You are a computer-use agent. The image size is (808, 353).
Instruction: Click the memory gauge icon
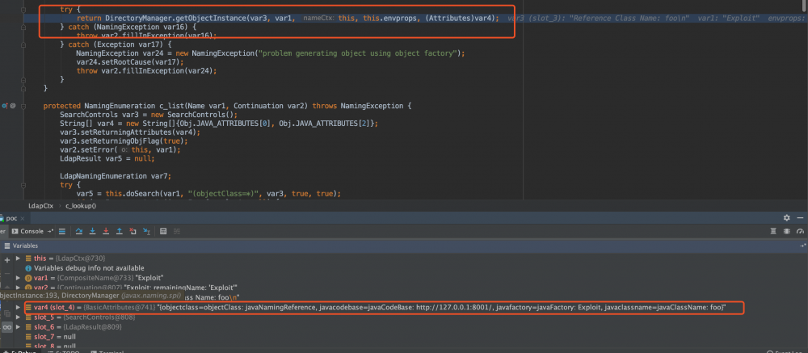click(x=800, y=231)
